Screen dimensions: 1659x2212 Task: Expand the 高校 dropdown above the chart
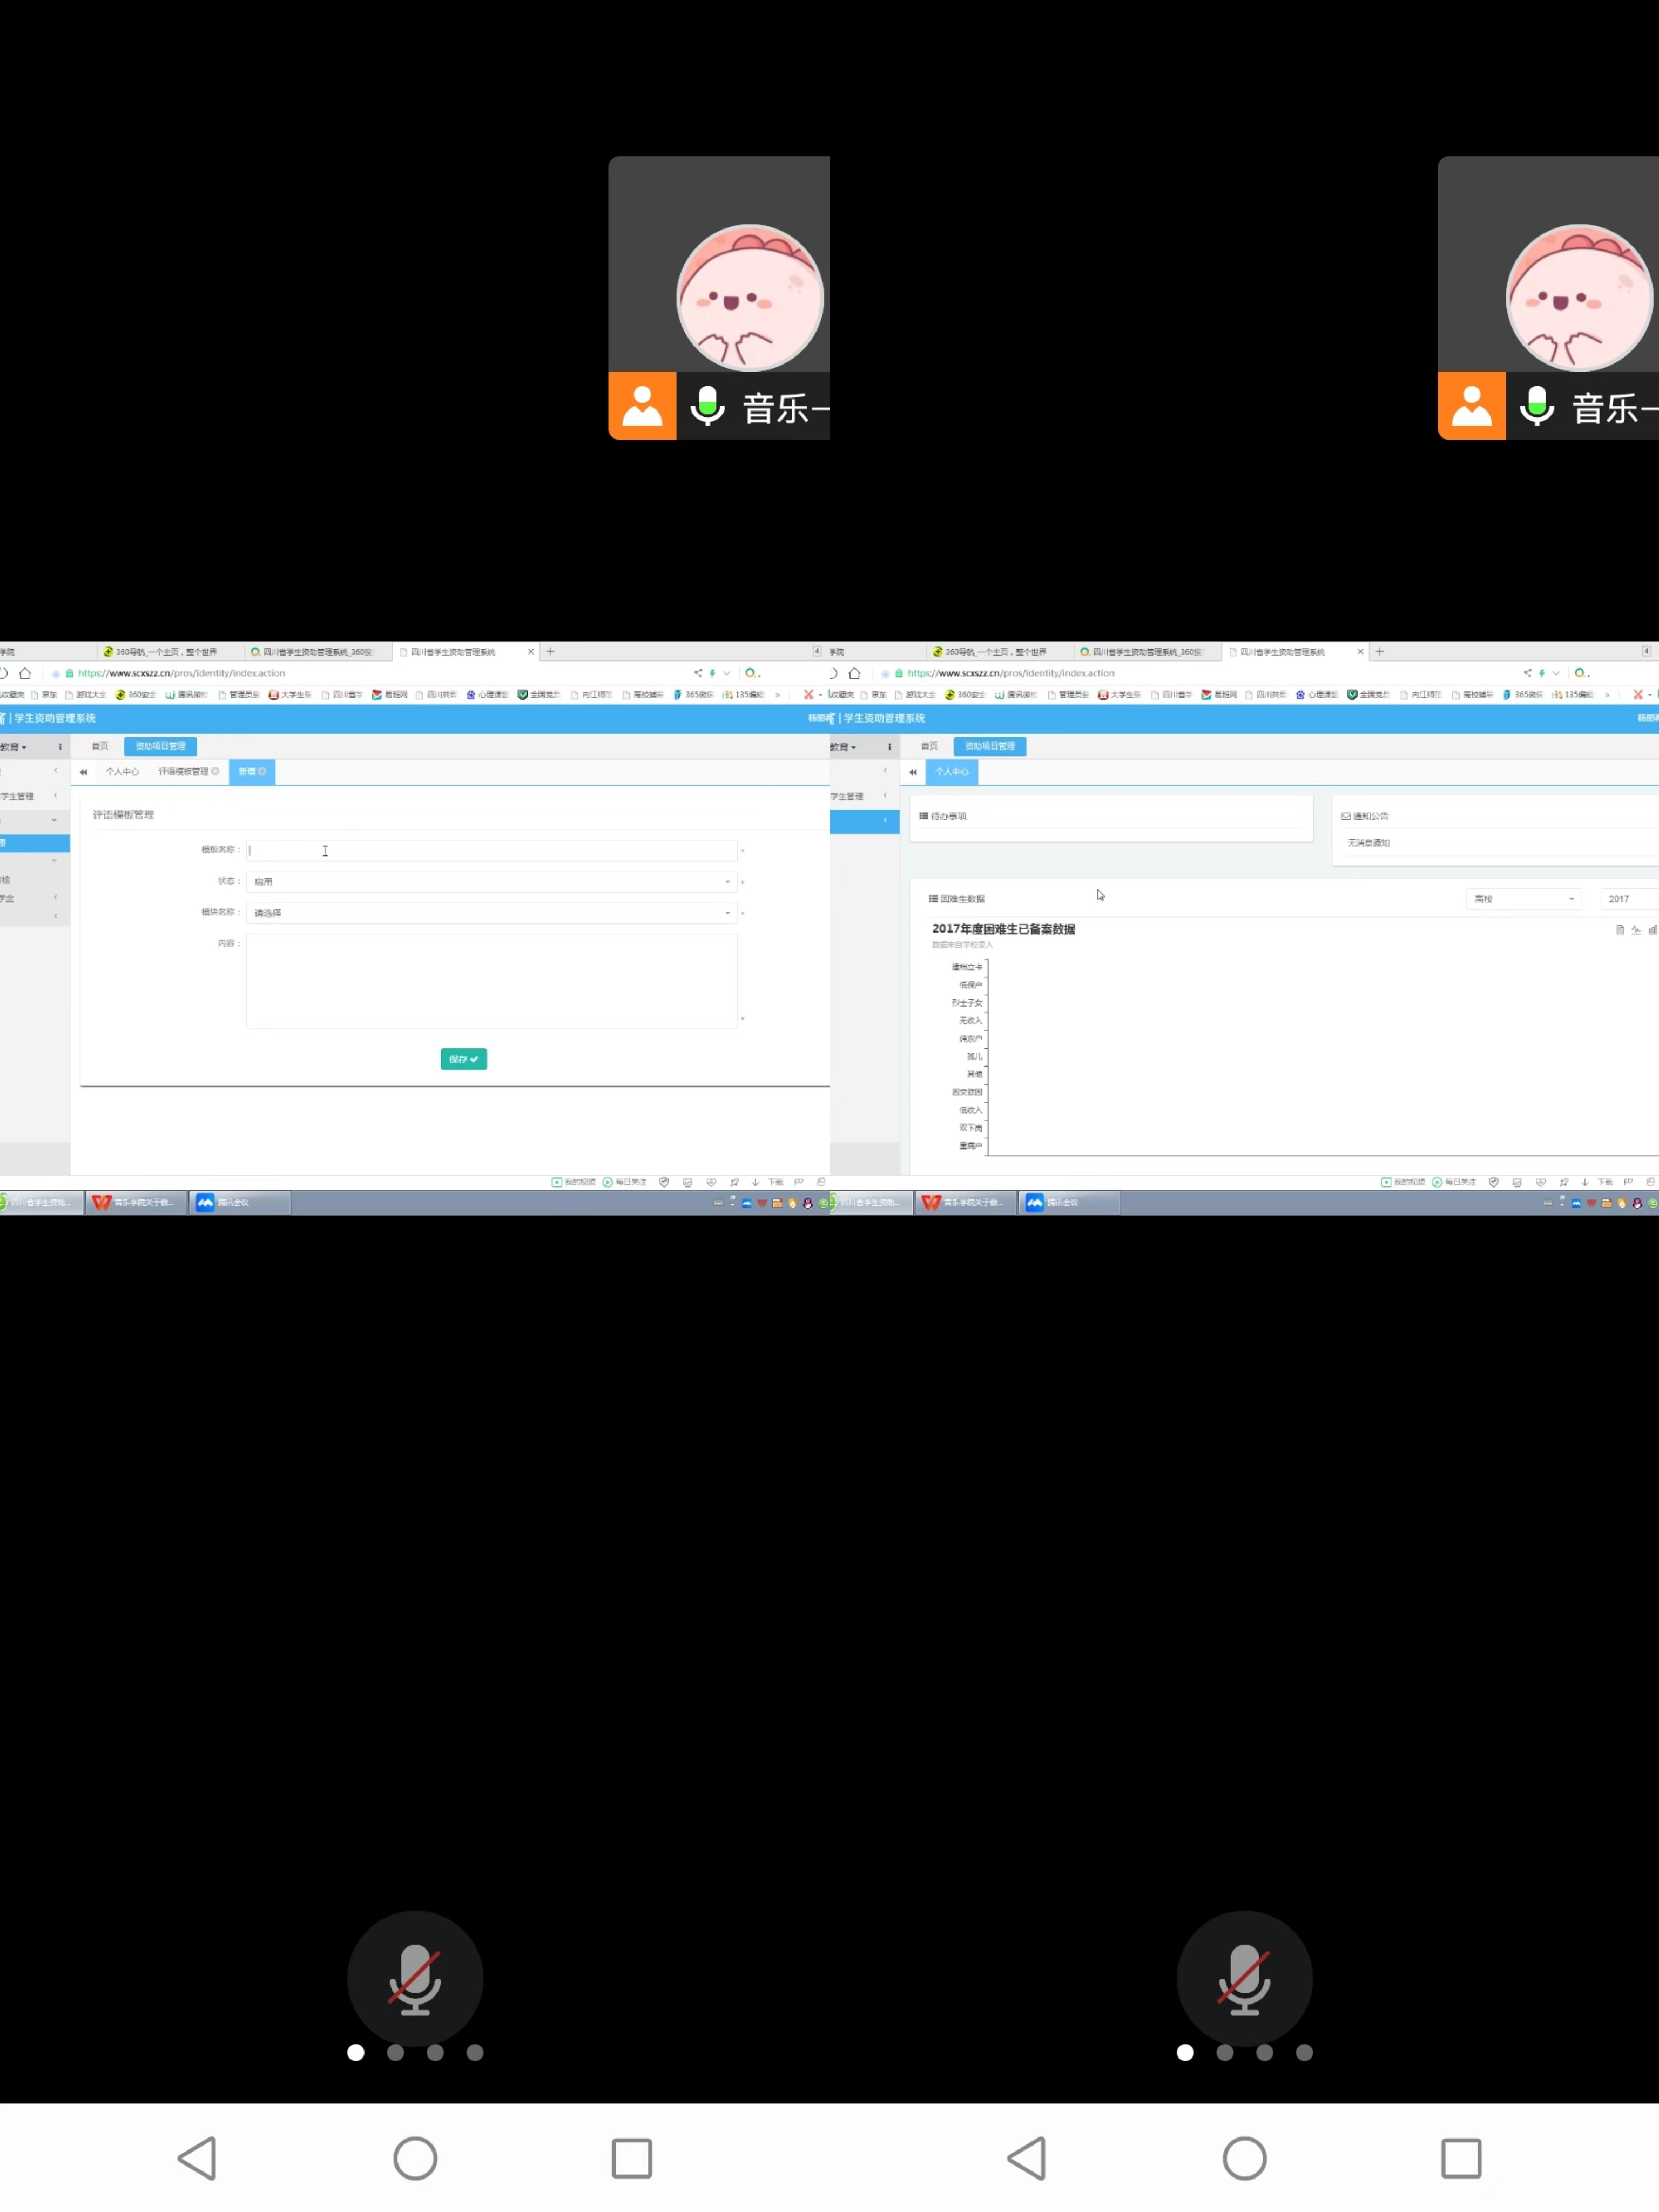[1523, 899]
